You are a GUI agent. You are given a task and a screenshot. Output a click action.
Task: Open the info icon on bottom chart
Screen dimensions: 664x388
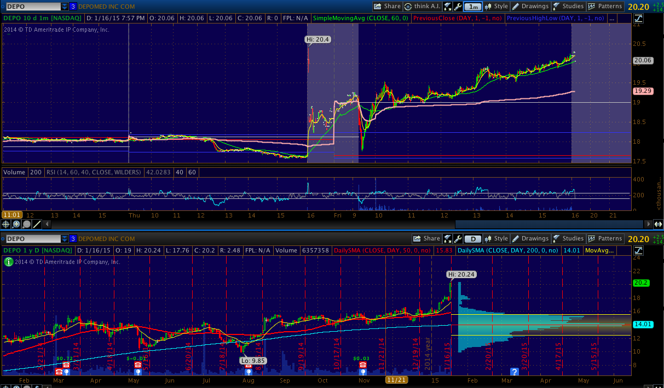click(8, 262)
